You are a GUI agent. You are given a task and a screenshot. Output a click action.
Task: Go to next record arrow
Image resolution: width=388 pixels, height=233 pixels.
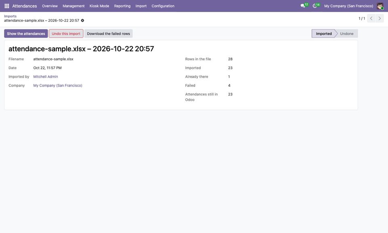pos(380,18)
